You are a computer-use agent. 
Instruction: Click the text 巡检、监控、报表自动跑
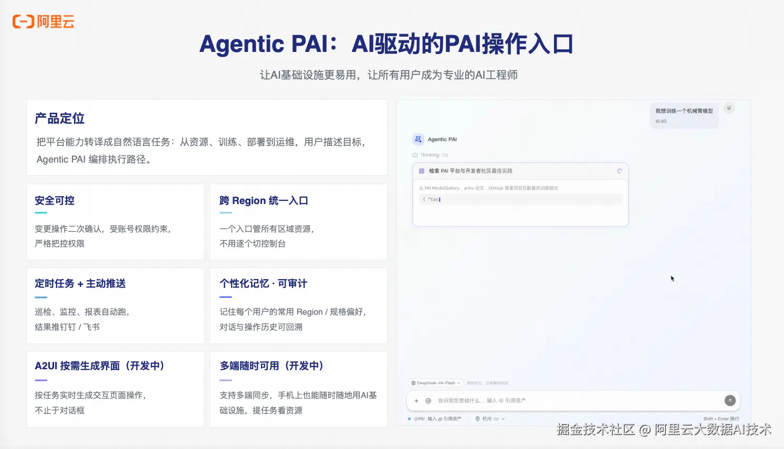pyautogui.click(x=81, y=312)
